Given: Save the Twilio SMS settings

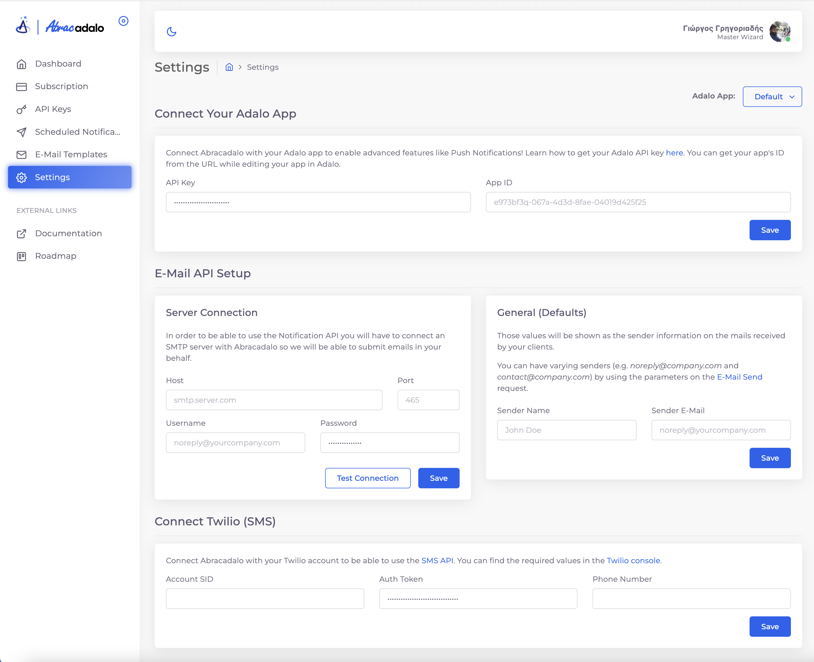Looking at the screenshot, I should (x=769, y=627).
